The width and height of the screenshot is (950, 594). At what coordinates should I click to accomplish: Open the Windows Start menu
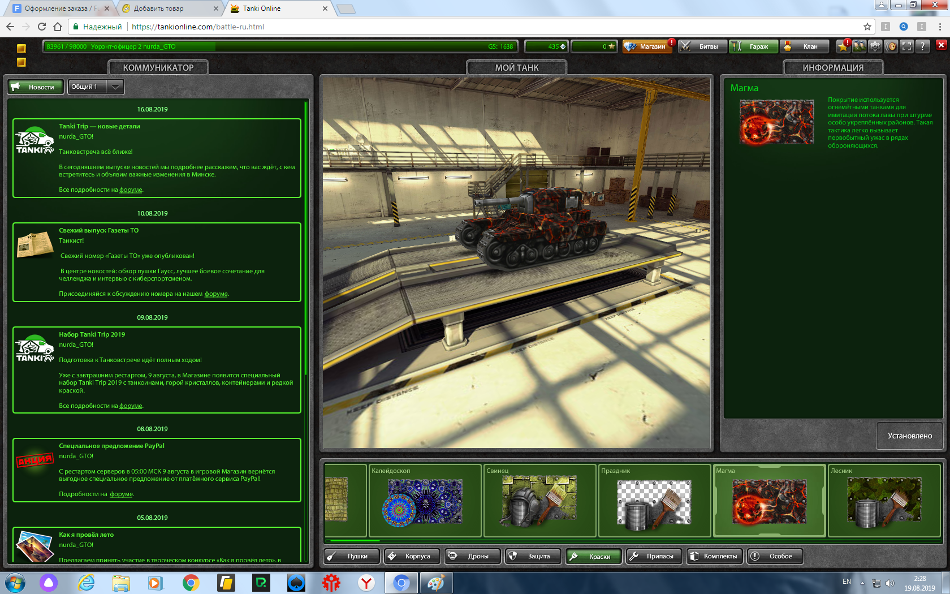click(x=15, y=583)
